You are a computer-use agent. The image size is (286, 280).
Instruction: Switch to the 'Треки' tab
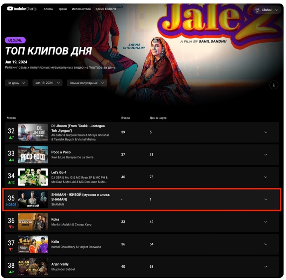click(x=62, y=9)
